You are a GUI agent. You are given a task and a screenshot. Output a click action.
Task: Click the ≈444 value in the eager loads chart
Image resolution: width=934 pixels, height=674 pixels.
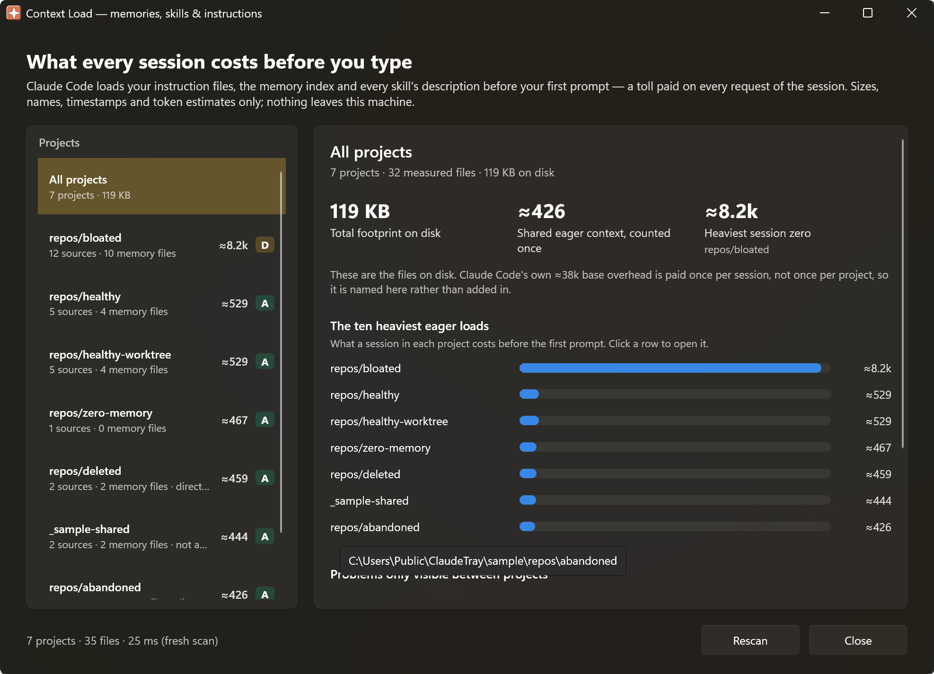pyautogui.click(x=879, y=501)
